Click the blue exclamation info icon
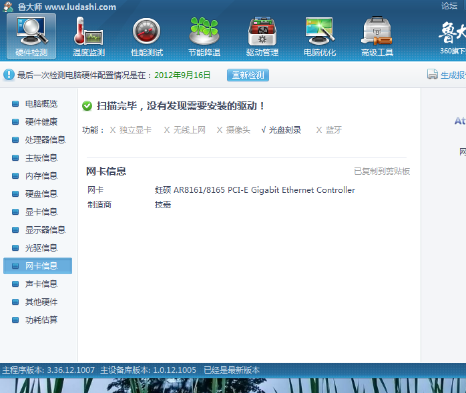Viewport: 466px width, 393px height. click(x=9, y=75)
